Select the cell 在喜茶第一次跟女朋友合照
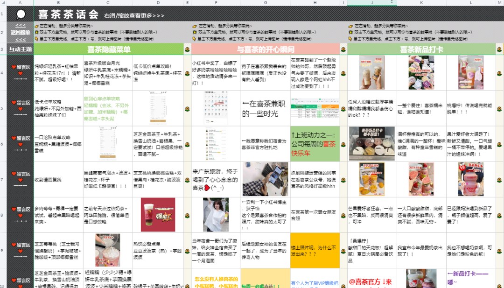504x288 pixels. point(315,215)
